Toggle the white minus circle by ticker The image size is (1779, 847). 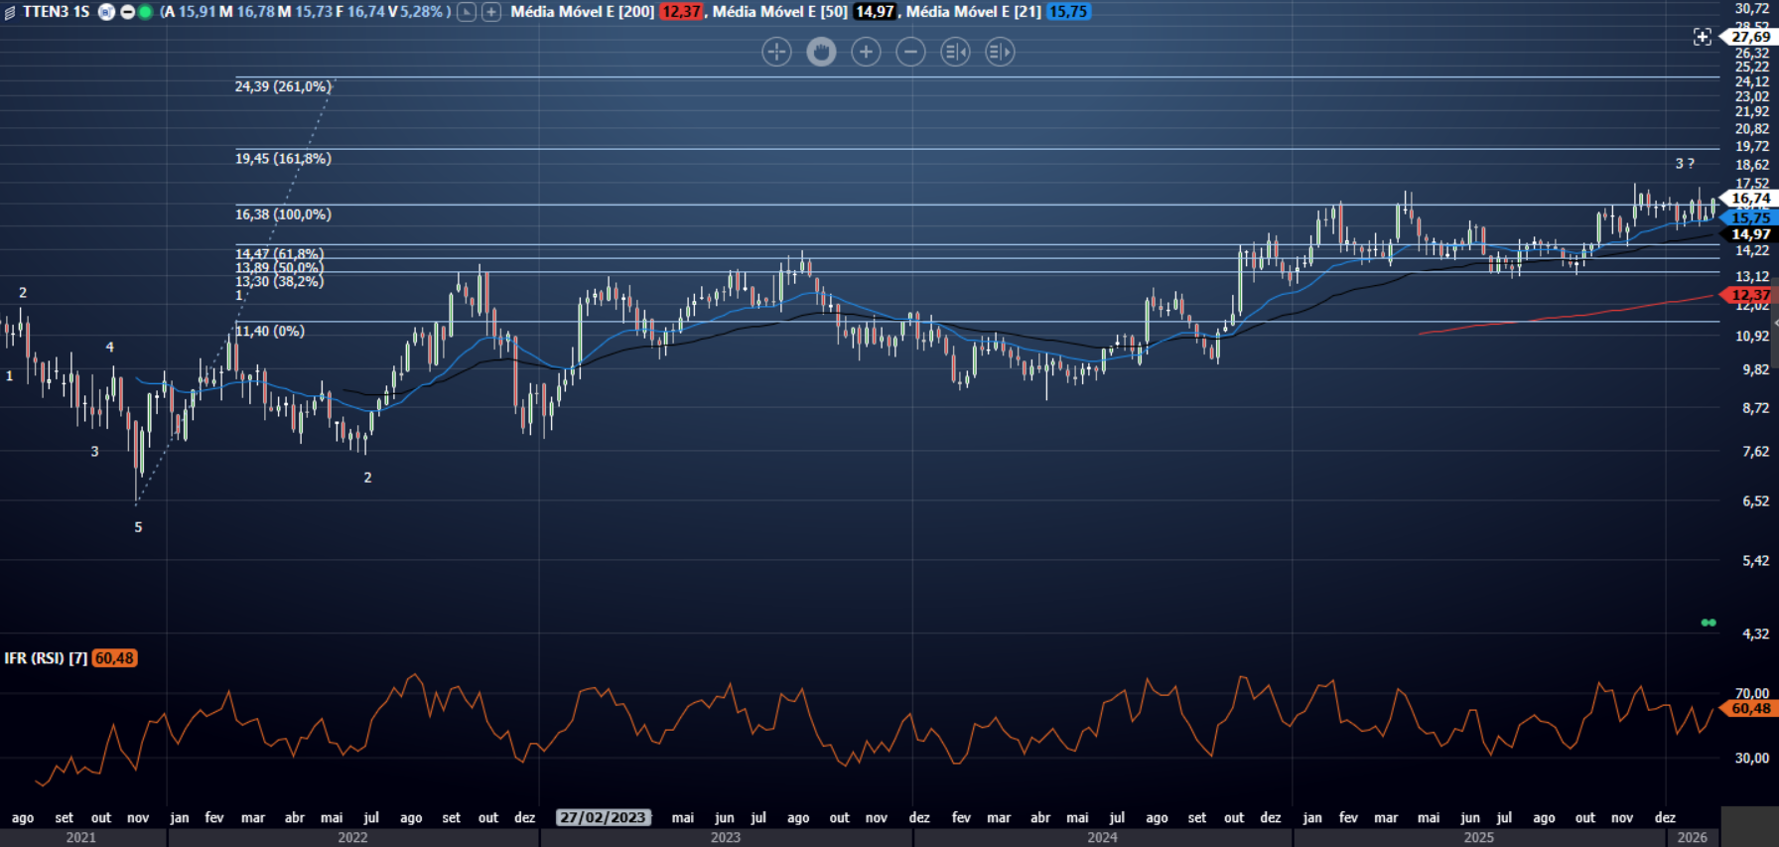tap(128, 12)
